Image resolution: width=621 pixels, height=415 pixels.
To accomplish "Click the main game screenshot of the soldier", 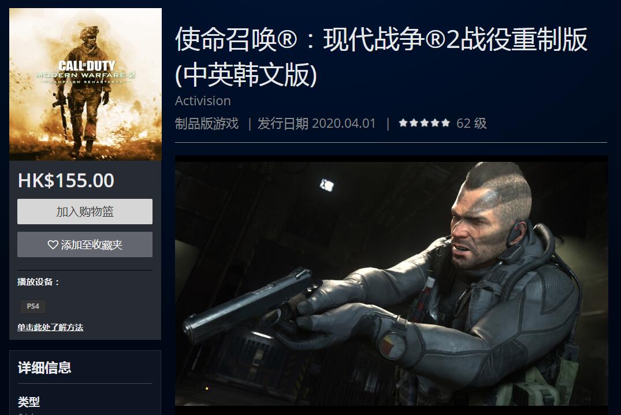I will point(391,281).
